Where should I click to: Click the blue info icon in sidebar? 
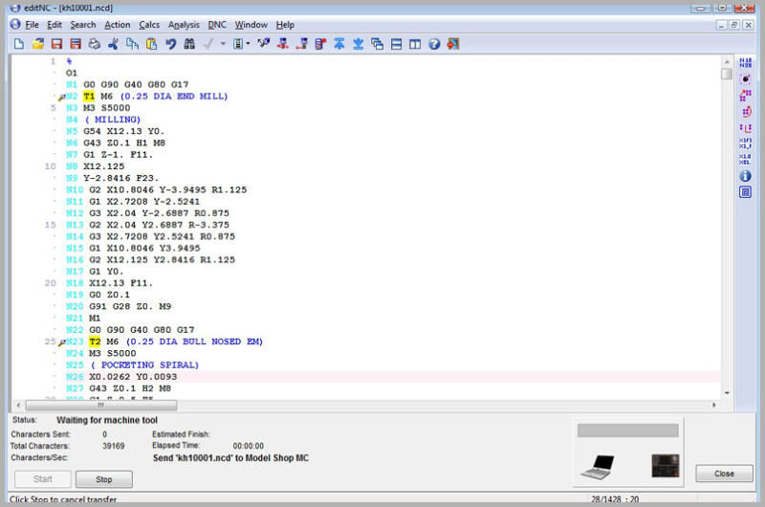coord(745,176)
